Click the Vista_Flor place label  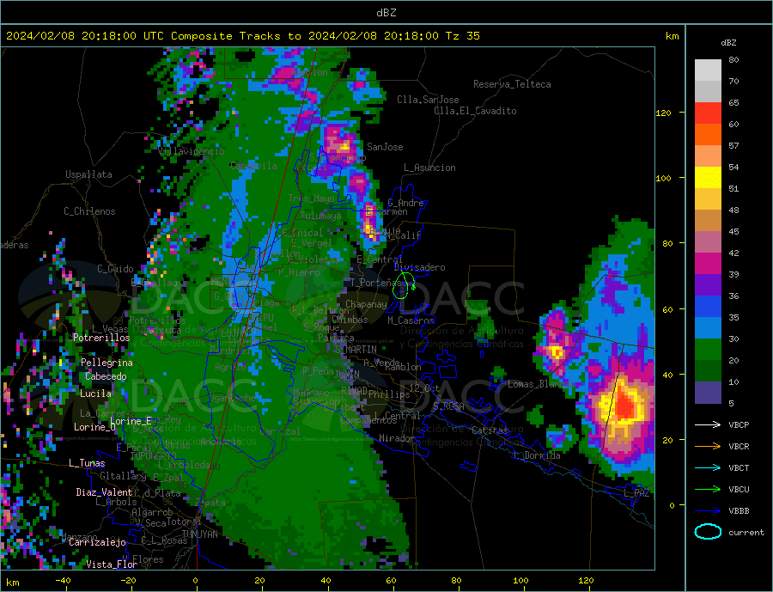[112, 565]
